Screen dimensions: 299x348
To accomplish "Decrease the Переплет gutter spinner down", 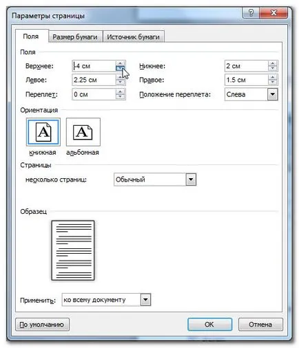I will (x=120, y=97).
